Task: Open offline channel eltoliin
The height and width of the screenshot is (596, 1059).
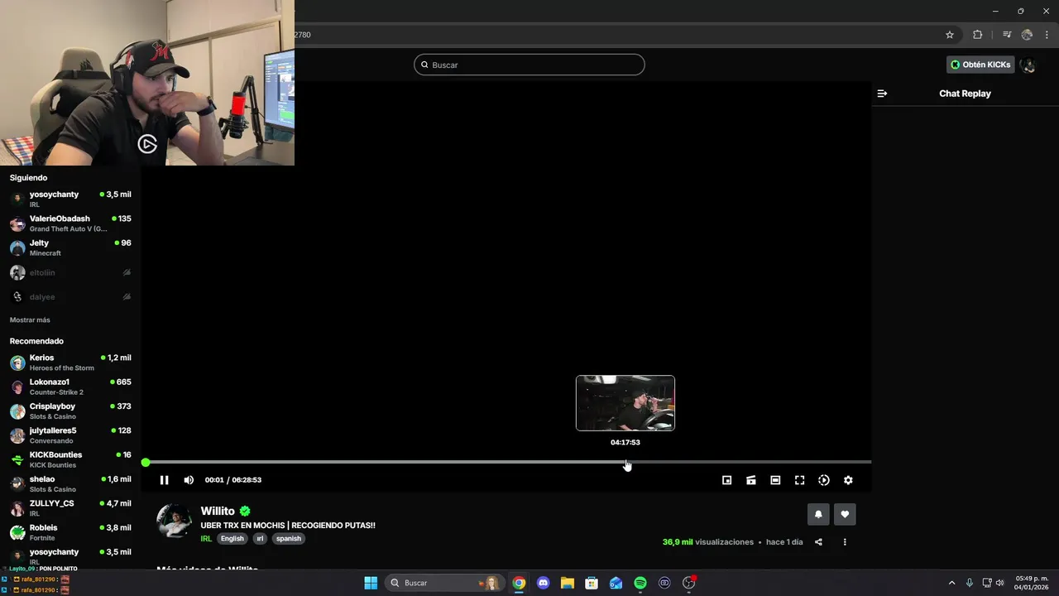Action: click(70, 272)
